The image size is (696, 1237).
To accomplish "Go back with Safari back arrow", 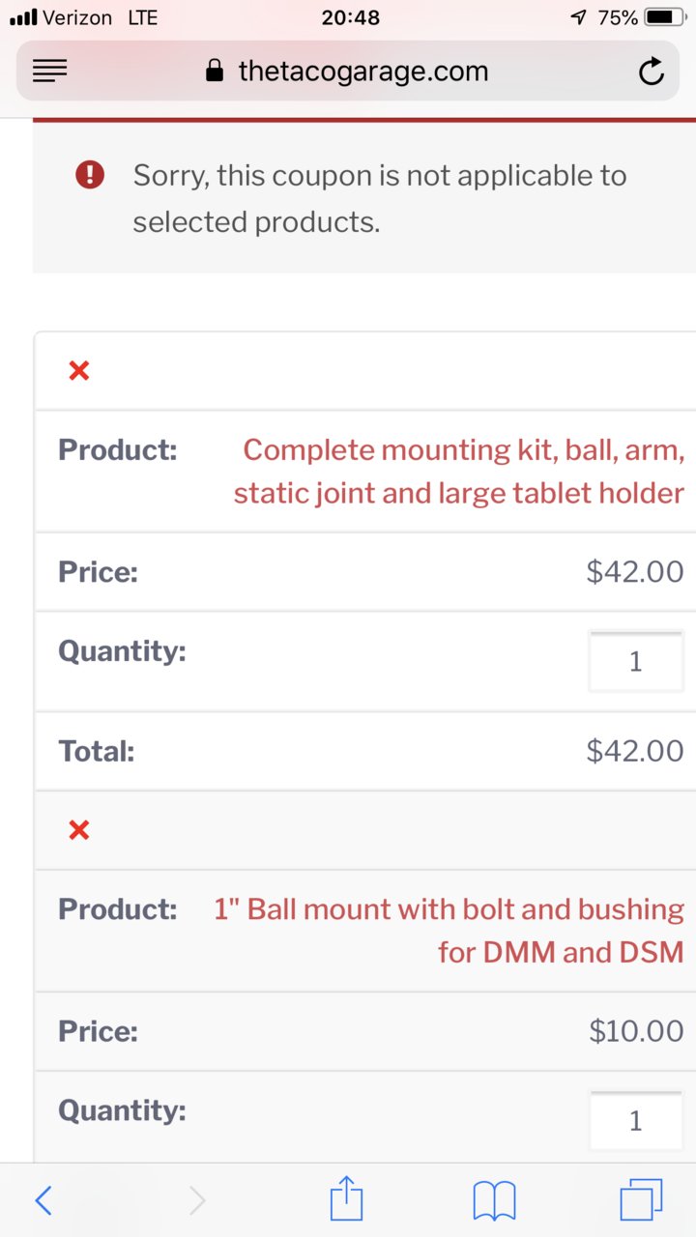I will 43,1200.
